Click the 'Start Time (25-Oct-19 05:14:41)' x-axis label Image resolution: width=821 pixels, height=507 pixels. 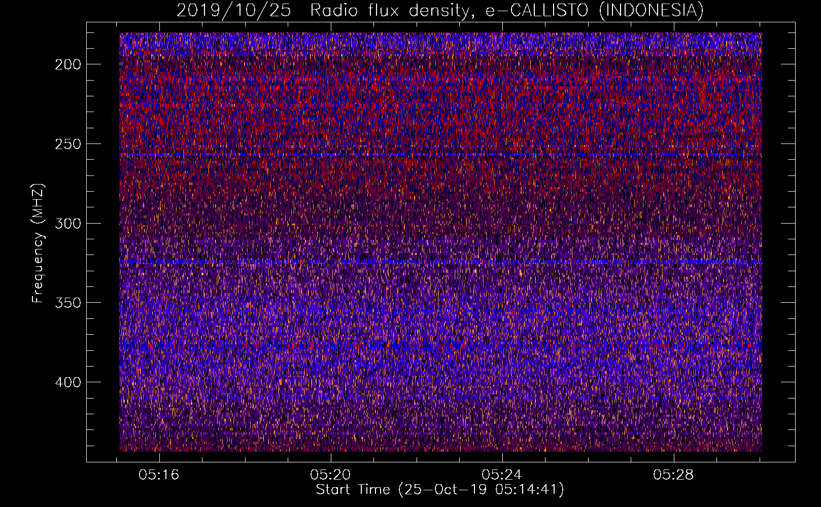click(440, 490)
